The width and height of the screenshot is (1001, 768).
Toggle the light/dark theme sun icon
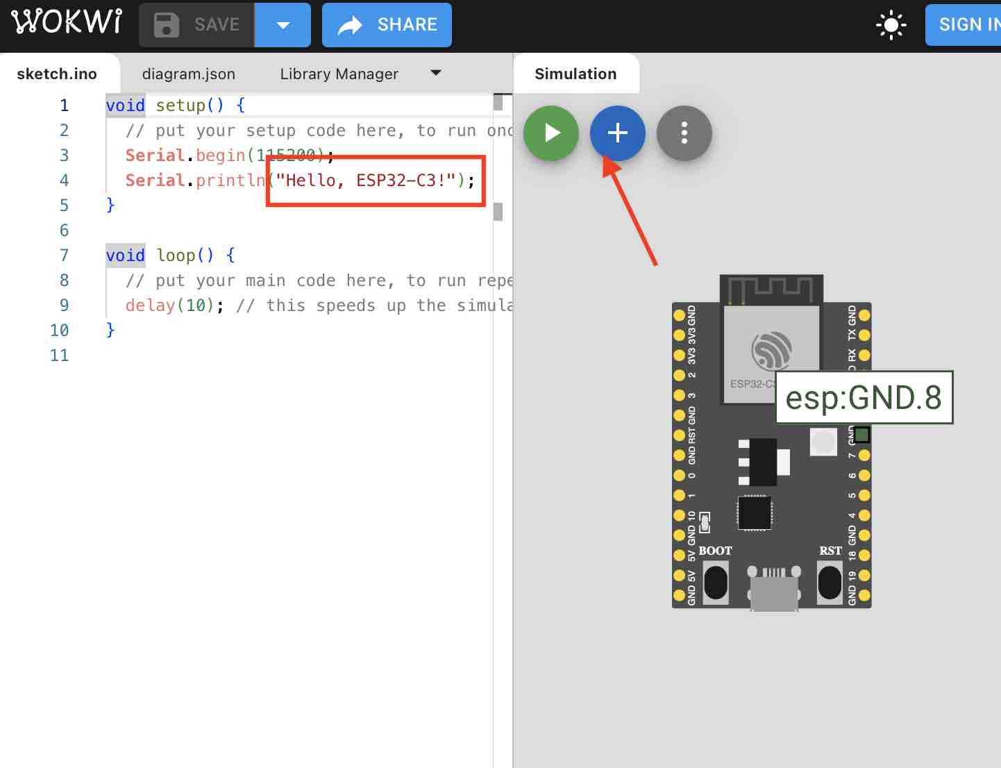pyautogui.click(x=891, y=25)
